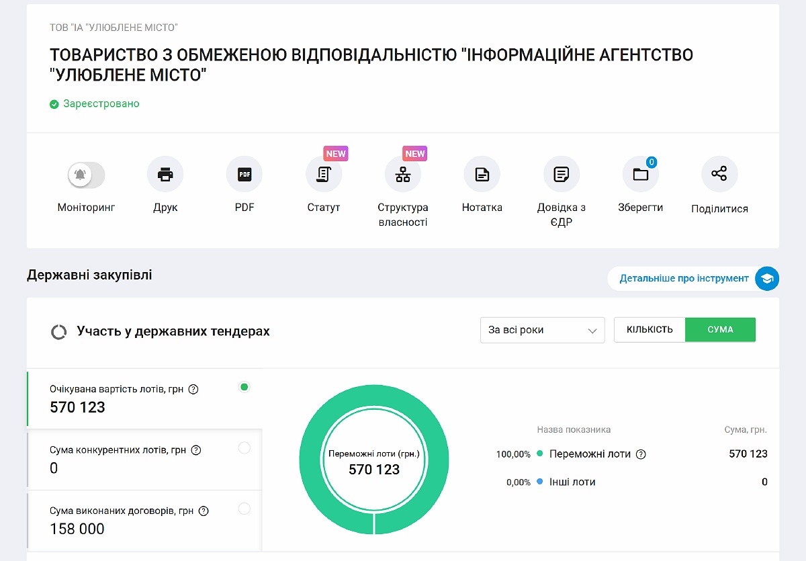Click the Друк printer icon

[x=165, y=173]
